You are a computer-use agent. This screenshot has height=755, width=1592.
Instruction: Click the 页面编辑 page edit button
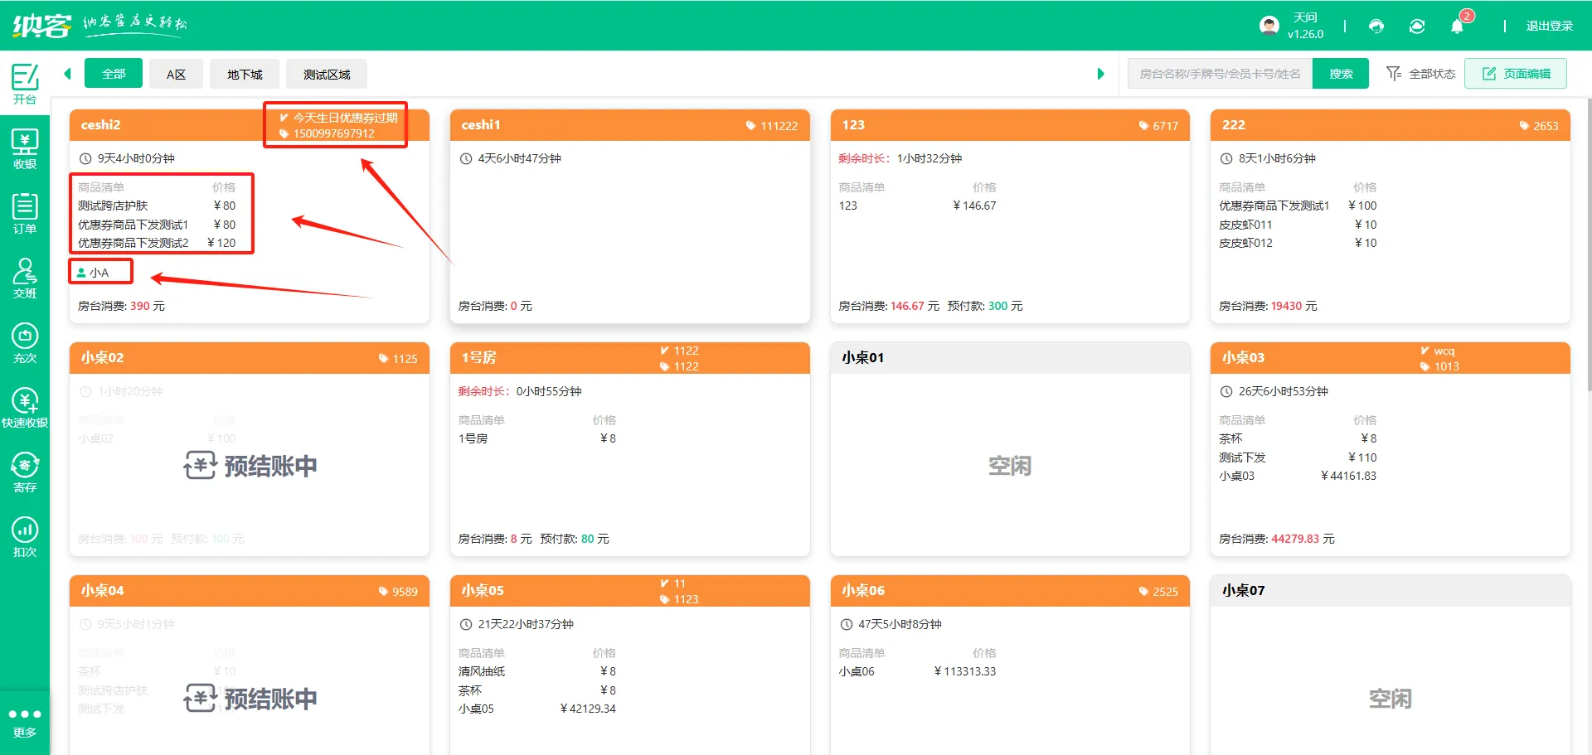(x=1515, y=74)
